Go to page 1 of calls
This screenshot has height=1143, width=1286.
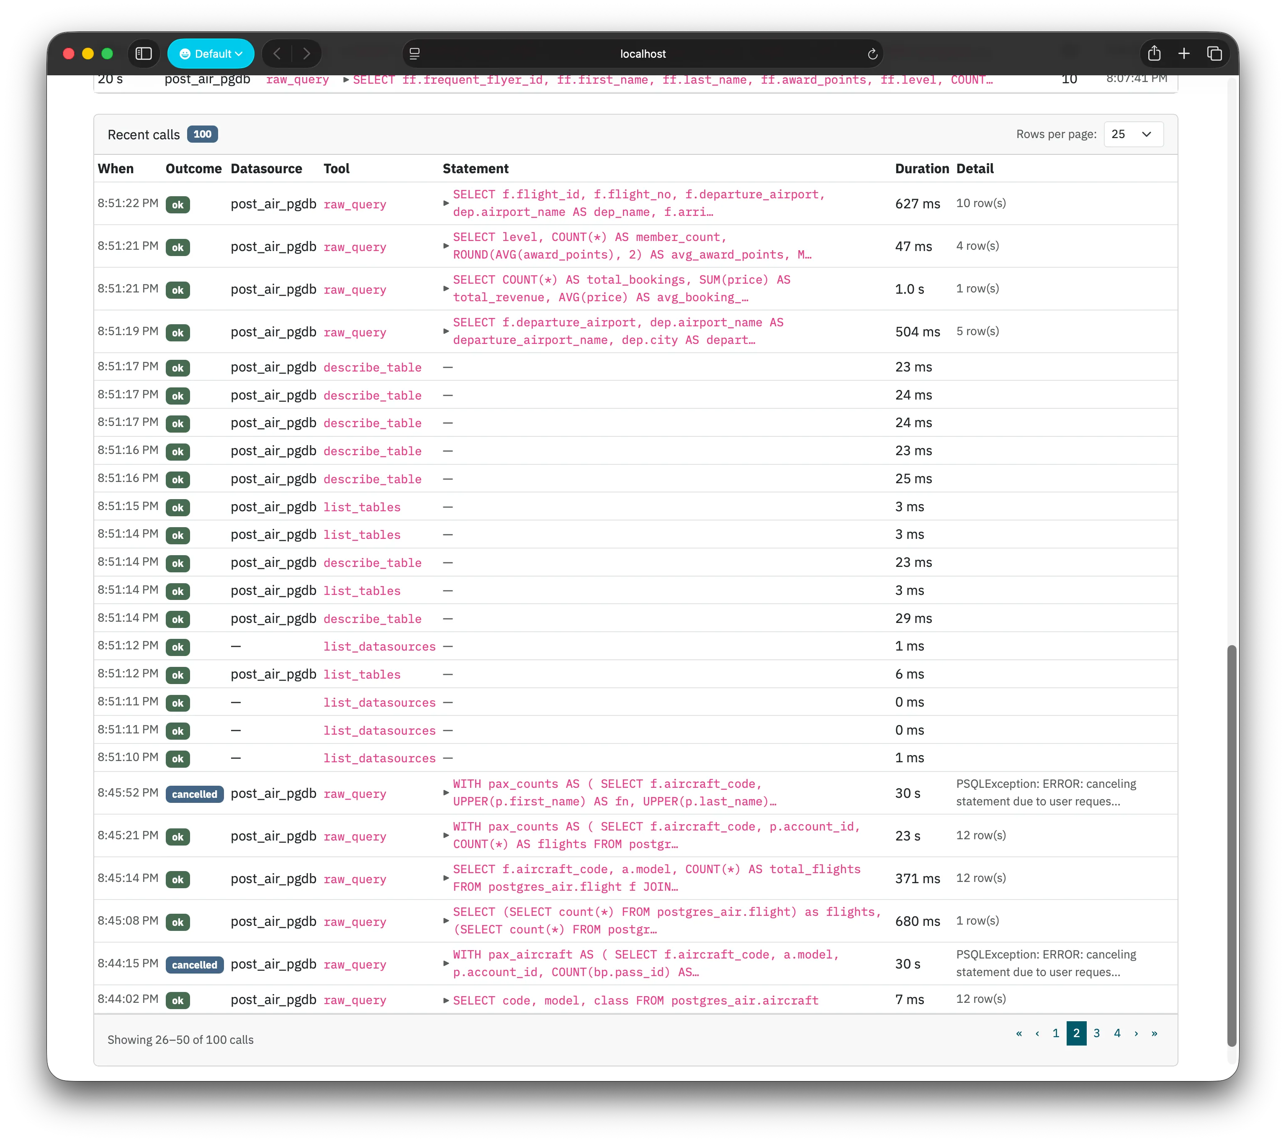(1056, 1033)
